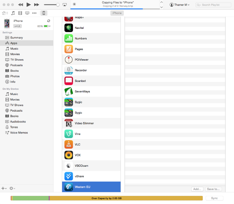Viewport: 234px width, 204px height.
Task: Click the iPhone device thumbnail
Action: [x=7, y=24]
